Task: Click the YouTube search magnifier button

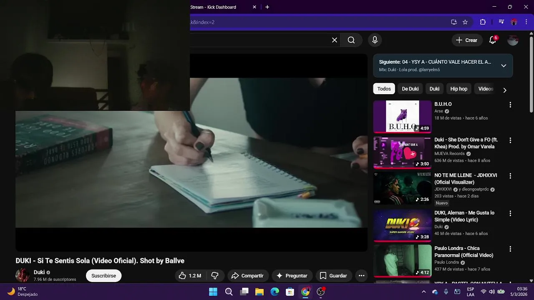Action: (351, 40)
